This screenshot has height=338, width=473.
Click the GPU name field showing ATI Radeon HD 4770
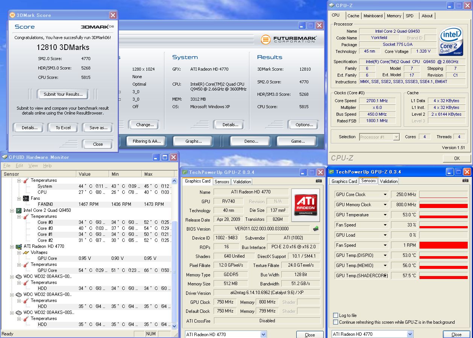251,192
